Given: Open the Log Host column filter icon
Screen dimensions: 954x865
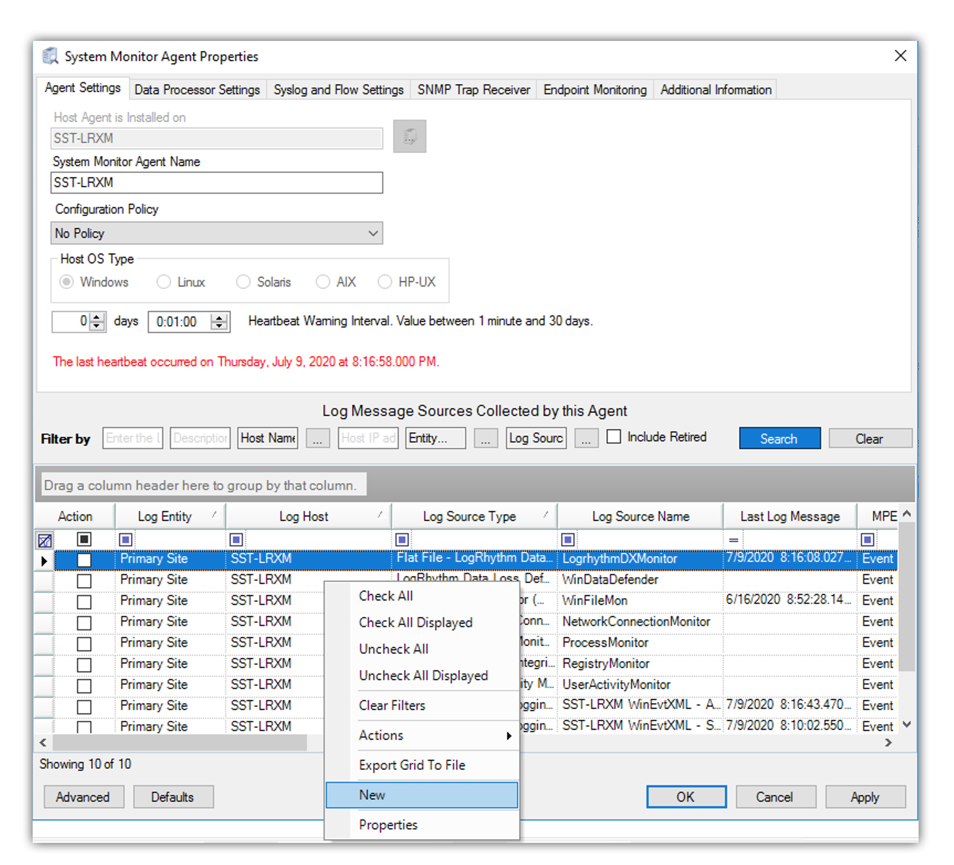Looking at the screenshot, I should [236, 539].
